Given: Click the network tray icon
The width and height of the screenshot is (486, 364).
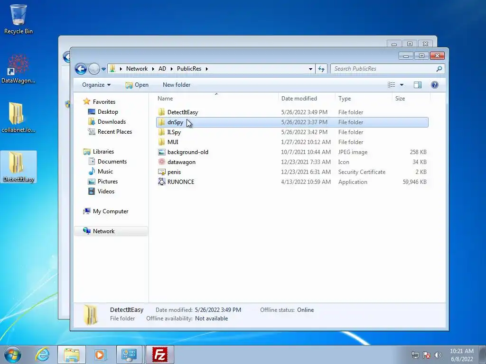Looking at the screenshot, I should [x=415, y=355].
